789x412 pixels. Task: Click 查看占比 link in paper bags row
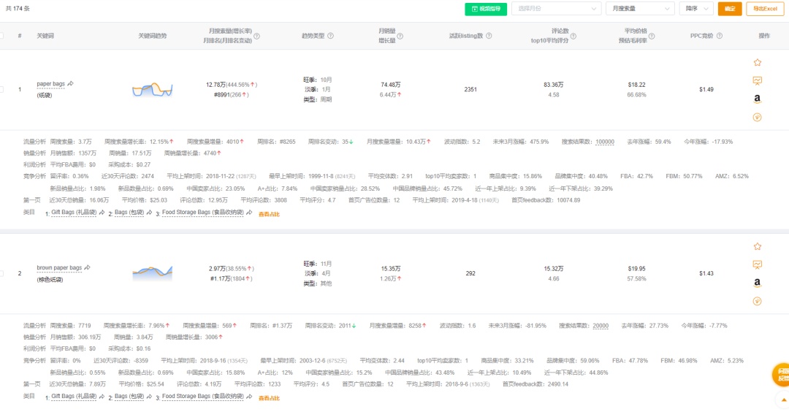[269, 214]
